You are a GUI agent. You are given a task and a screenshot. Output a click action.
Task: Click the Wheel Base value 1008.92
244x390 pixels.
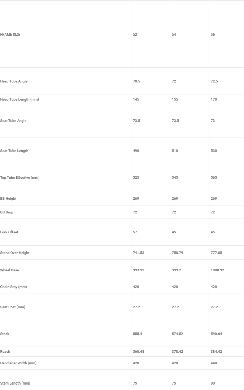(217, 270)
